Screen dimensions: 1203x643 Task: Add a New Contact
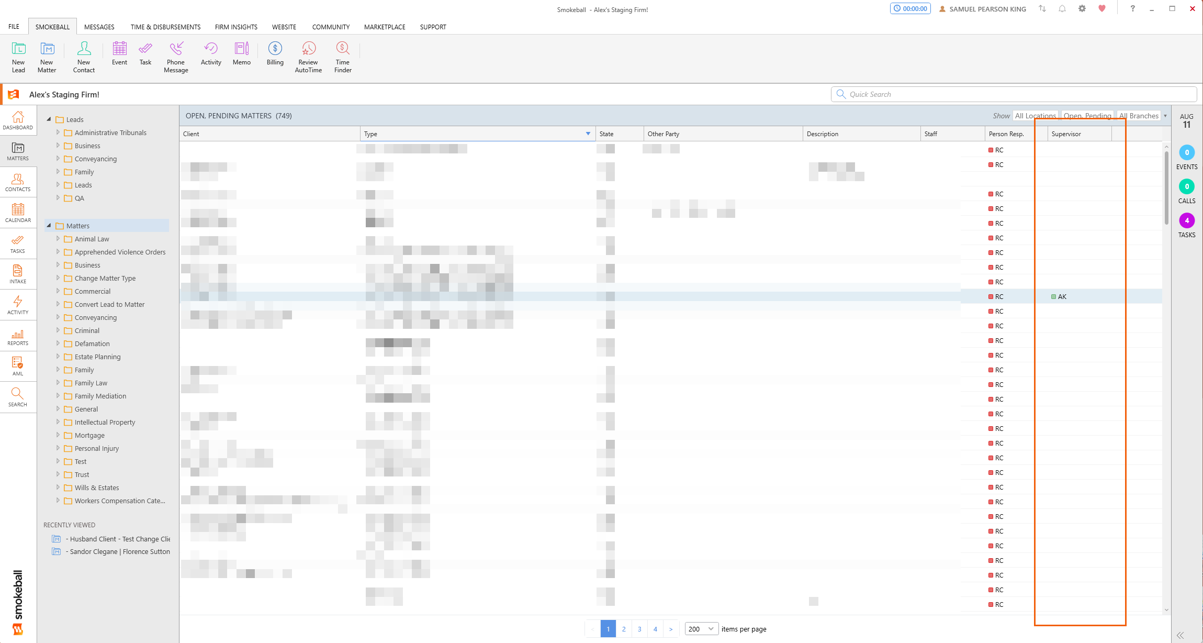tap(84, 57)
